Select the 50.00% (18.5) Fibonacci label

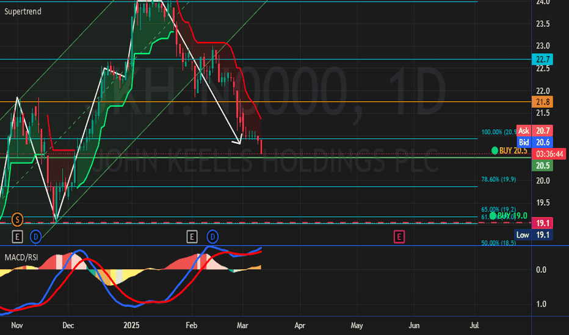coord(499,242)
